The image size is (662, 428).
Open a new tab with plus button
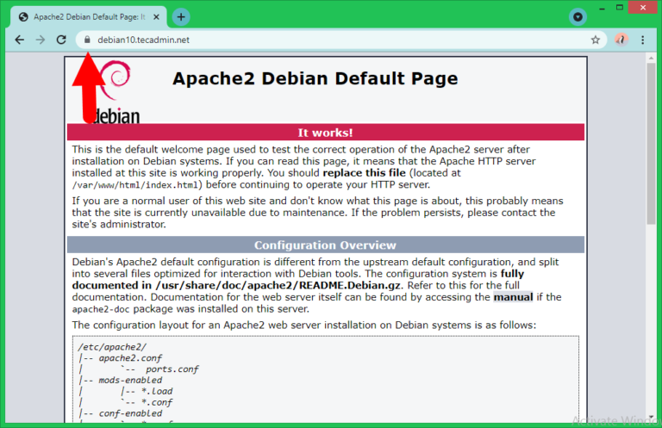(181, 16)
